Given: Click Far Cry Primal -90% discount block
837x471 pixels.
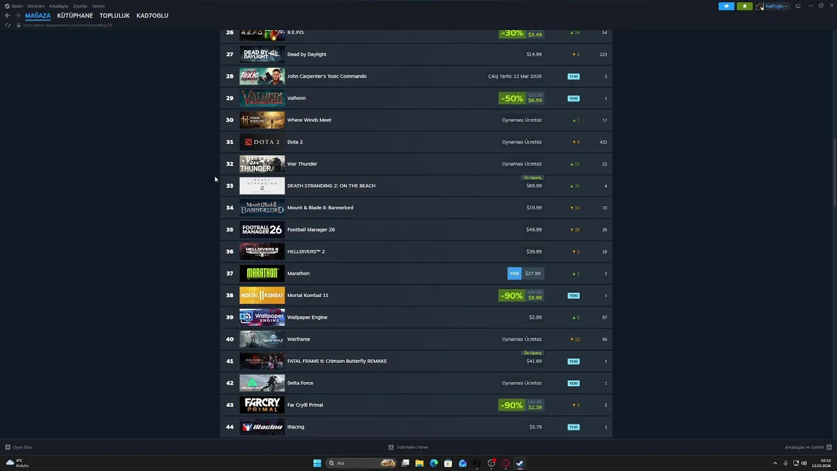Looking at the screenshot, I should pyautogui.click(x=521, y=405).
